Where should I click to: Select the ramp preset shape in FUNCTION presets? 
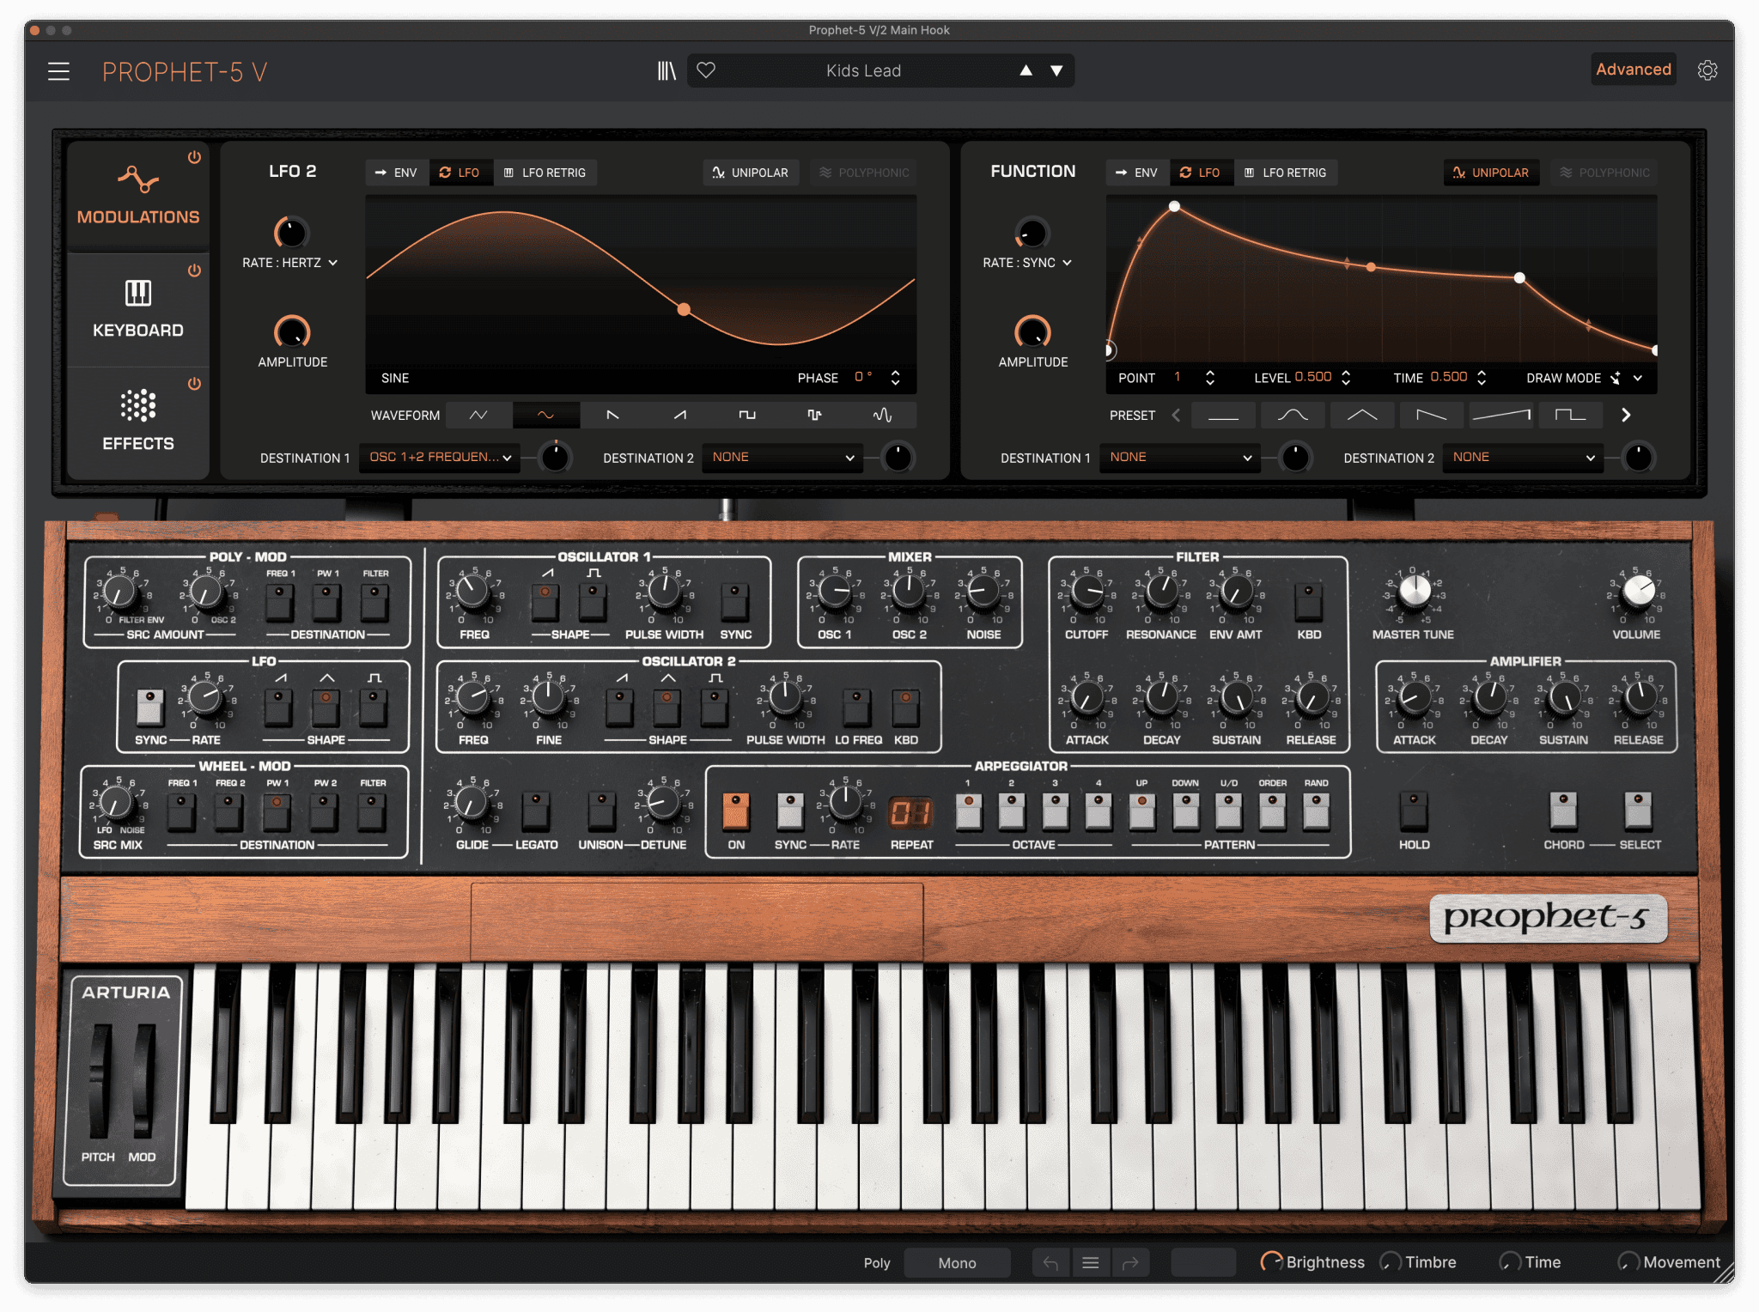coord(1501,415)
